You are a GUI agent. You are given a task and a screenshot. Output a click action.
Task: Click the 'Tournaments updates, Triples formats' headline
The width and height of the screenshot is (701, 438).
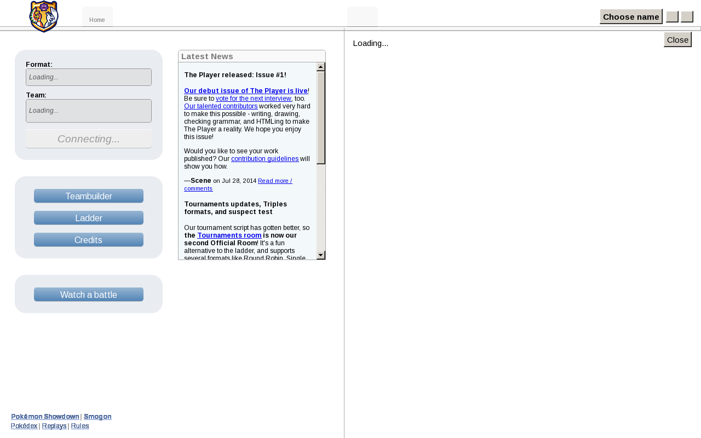click(236, 208)
